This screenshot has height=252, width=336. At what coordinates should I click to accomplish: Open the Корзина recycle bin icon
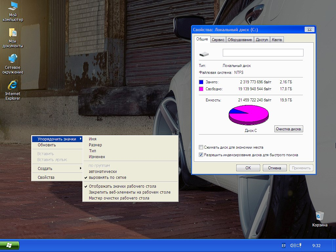tap(320, 216)
